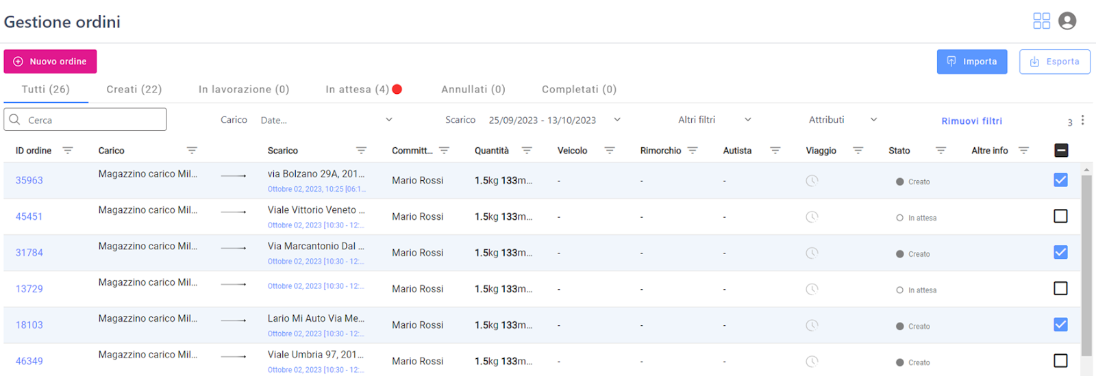Open order ID 13729 link
This screenshot has width=1096, height=376.
[x=29, y=289]
